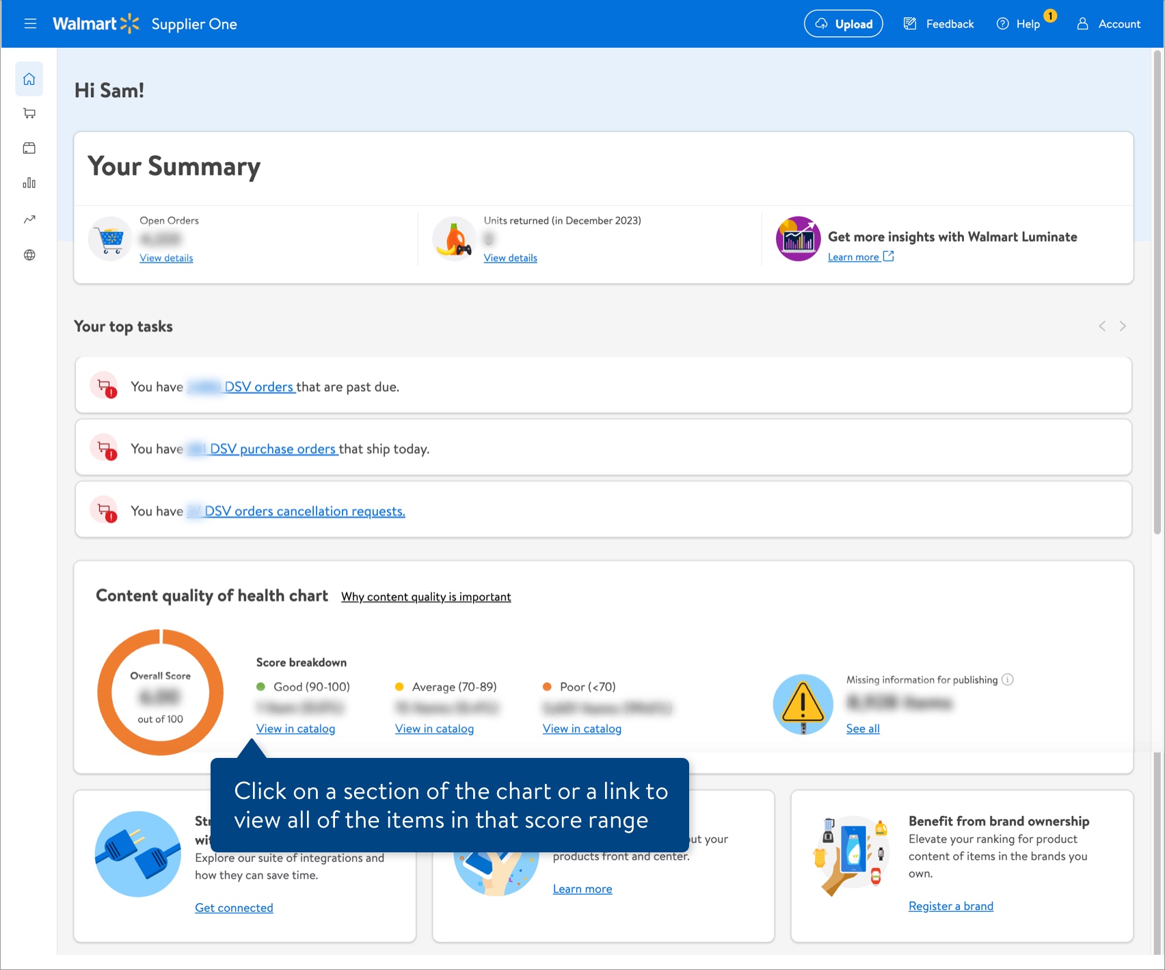Select the Home icon in the sidebar

[x=29, y=79]
